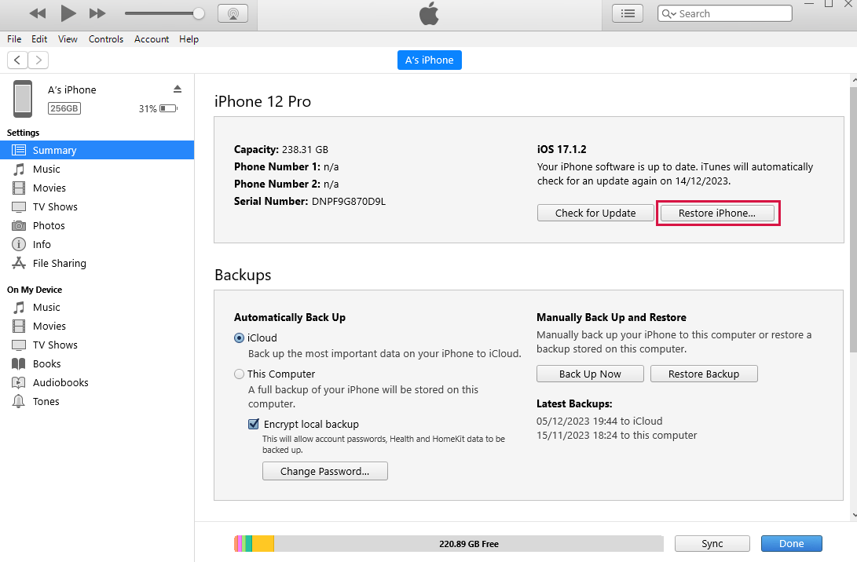Go forward with the right arrow

[x=38, y=60]
